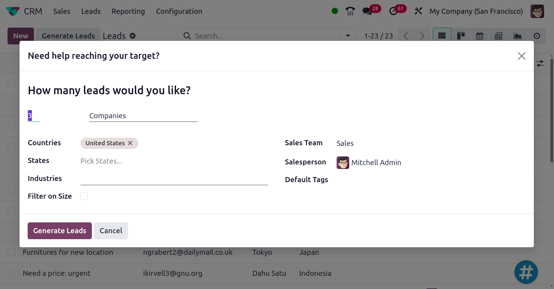Switch to Graph view
The height and width of the screenshot is (289, 554).
(518, 36)
